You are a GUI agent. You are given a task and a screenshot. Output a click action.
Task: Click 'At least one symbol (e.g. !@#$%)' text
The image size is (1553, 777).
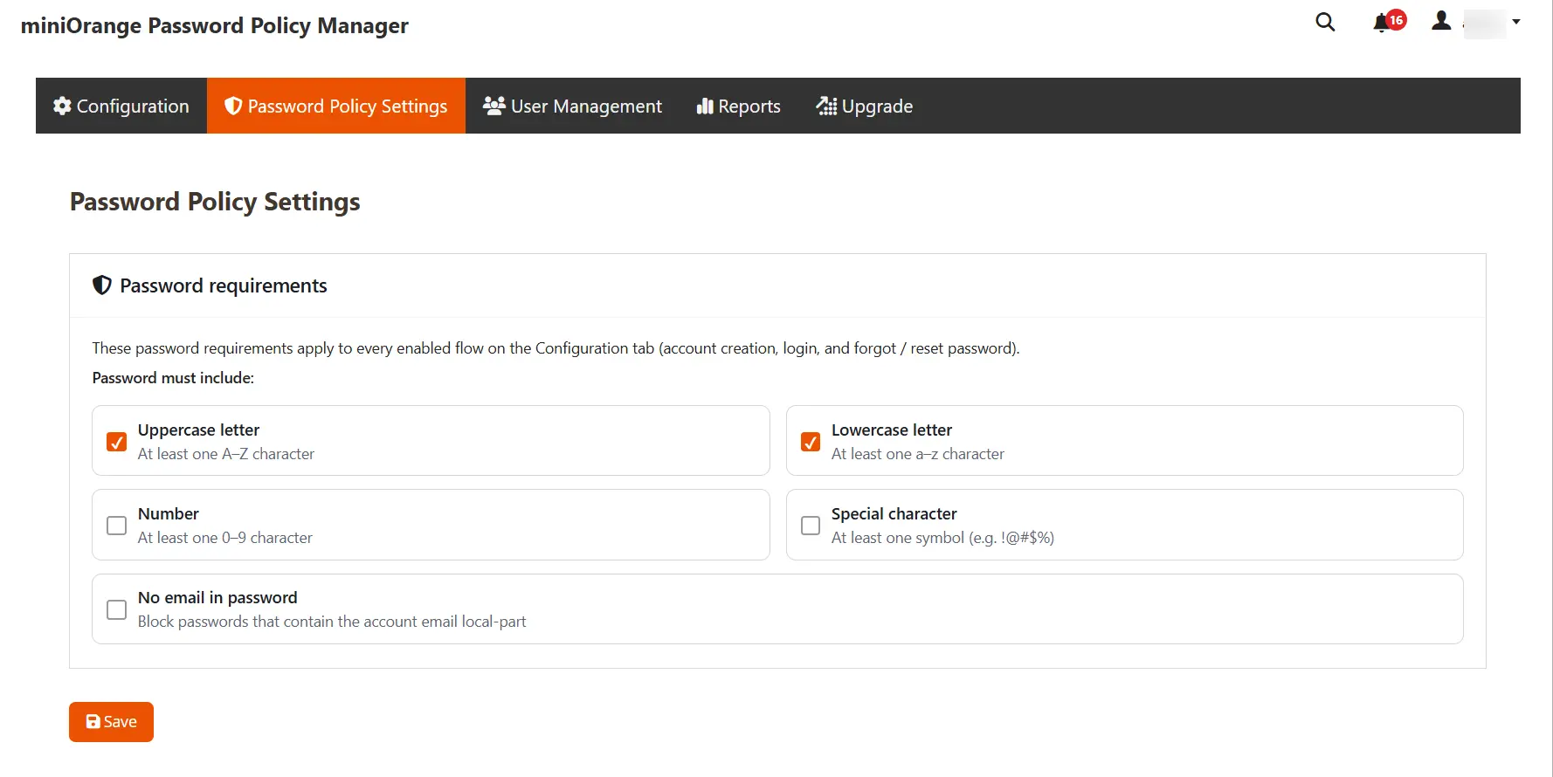[942, 538]
